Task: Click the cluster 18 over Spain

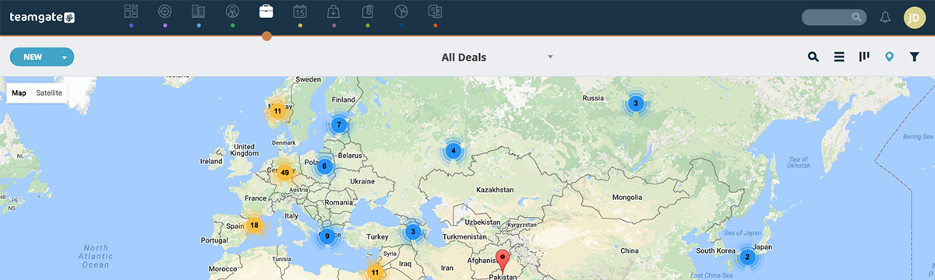Action: [254, 226]
